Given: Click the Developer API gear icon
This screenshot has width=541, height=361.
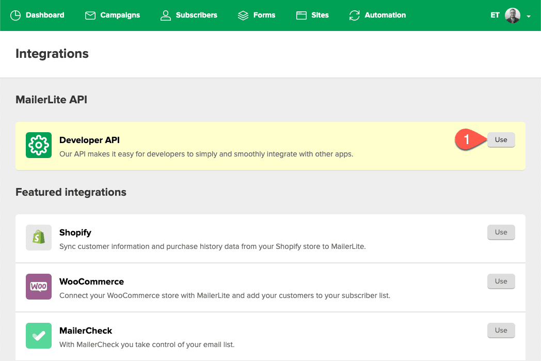Looking at the screenshot, I should tap(38, 146).
